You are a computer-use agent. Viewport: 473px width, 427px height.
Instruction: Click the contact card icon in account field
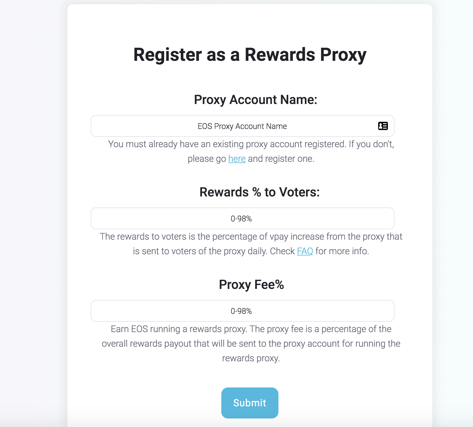[x=383, y=126]
